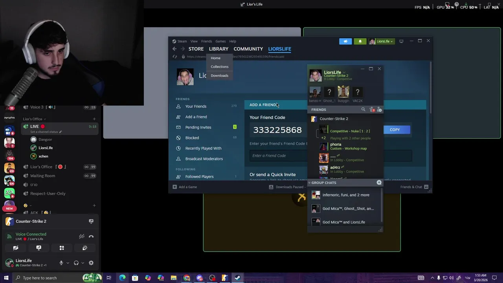Create new group chat with plus icon
503x283 pixels.
(379, 183)
